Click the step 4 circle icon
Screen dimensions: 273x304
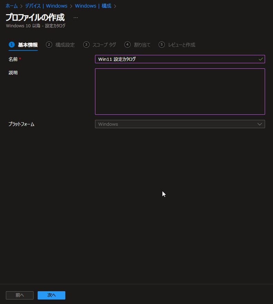pyautogui.click(x=128, y=45)
